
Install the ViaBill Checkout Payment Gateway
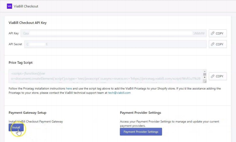tap(16, 127)
